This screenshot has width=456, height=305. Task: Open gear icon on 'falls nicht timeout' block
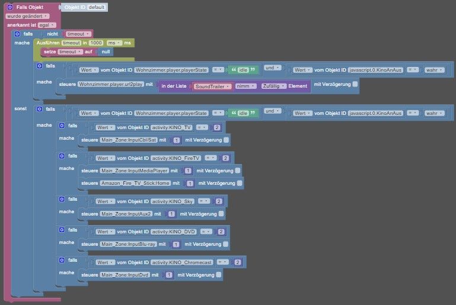[17, 34]
